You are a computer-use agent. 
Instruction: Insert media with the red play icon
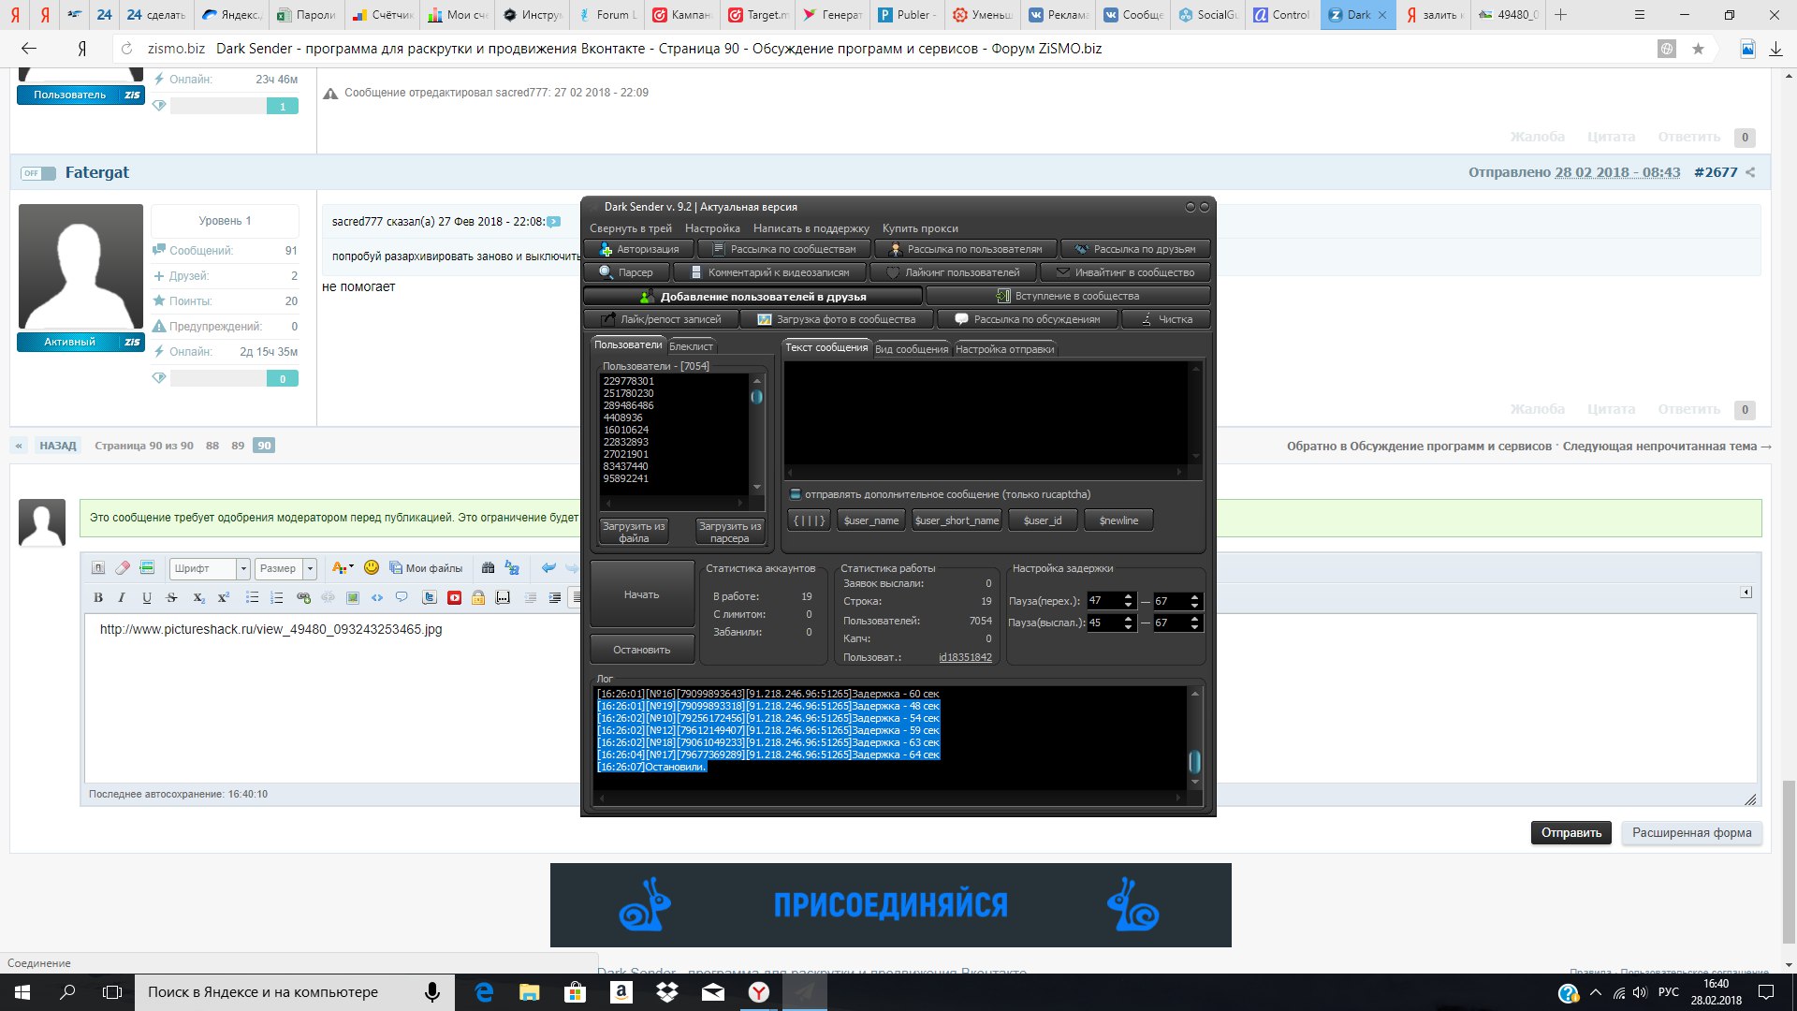pyautogui.click(x=454, y=597)
